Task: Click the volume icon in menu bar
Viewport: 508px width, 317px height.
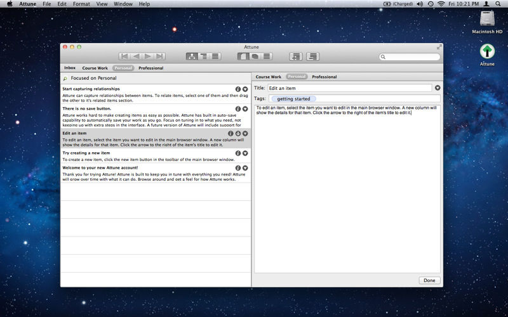Action: [x=420, y=4]
